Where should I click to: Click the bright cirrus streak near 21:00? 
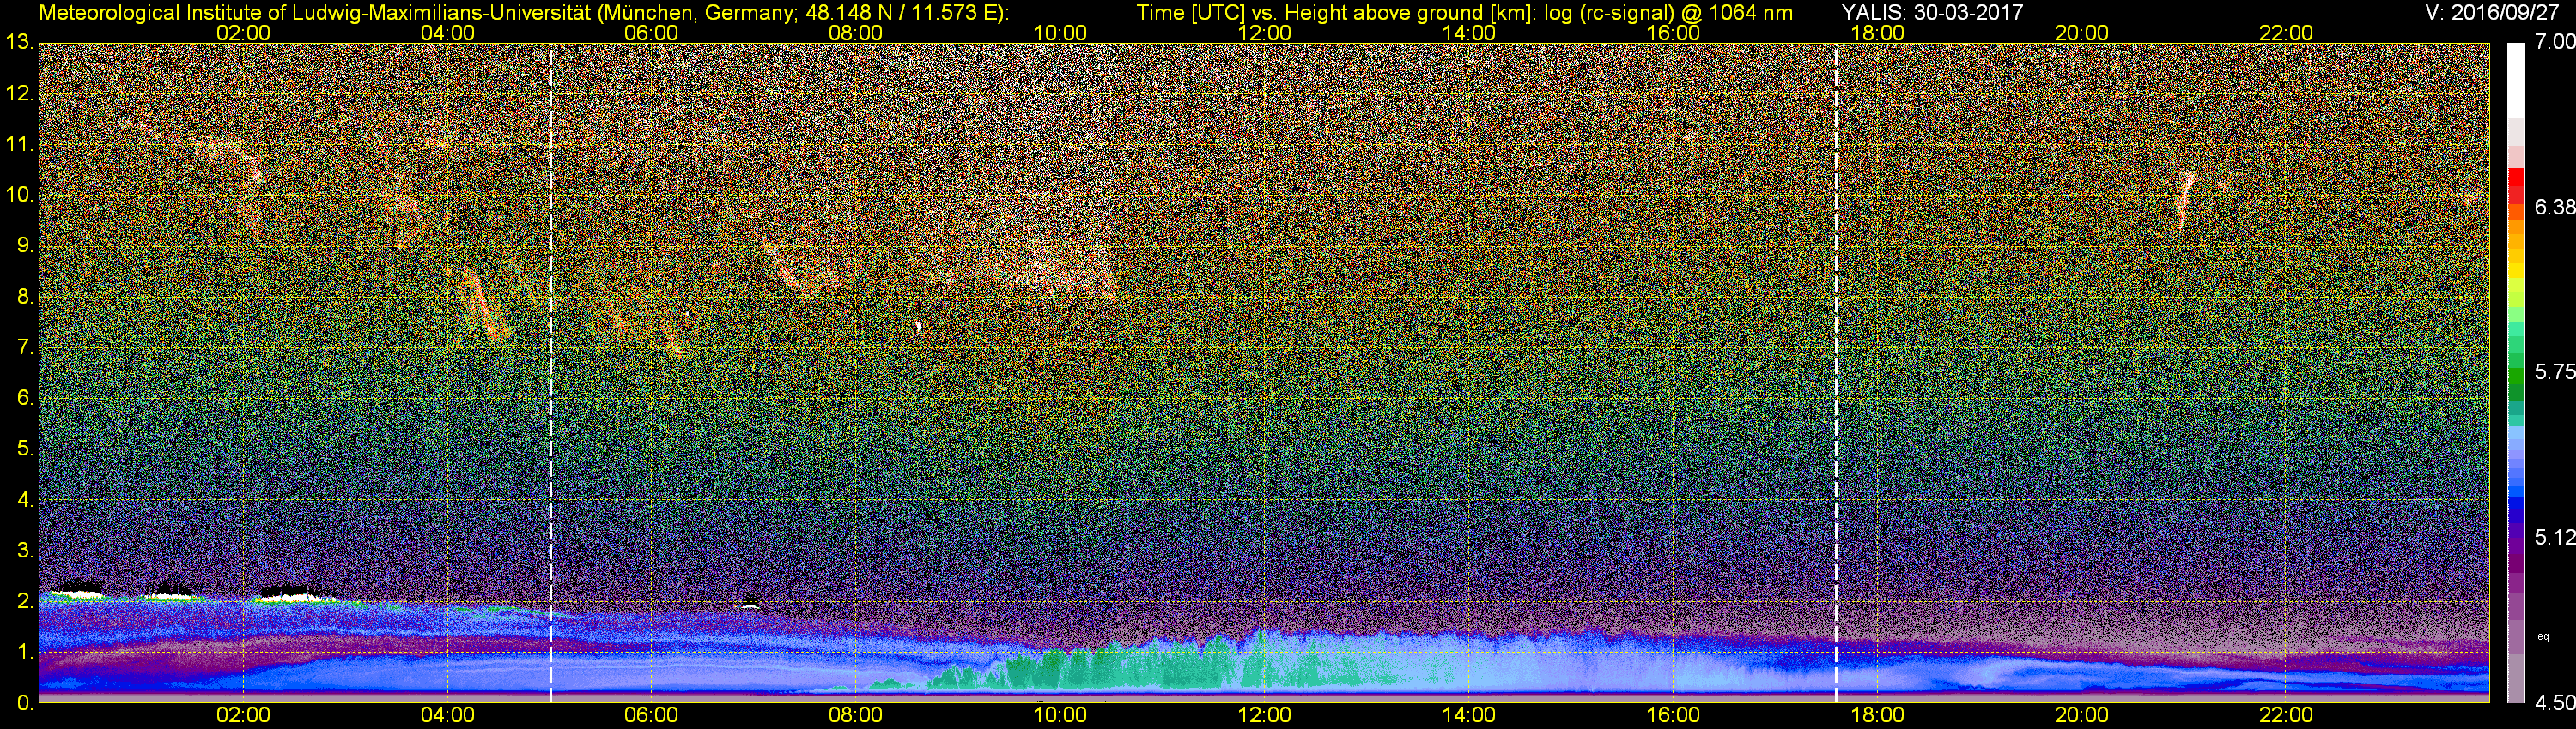click(2183, 202)
